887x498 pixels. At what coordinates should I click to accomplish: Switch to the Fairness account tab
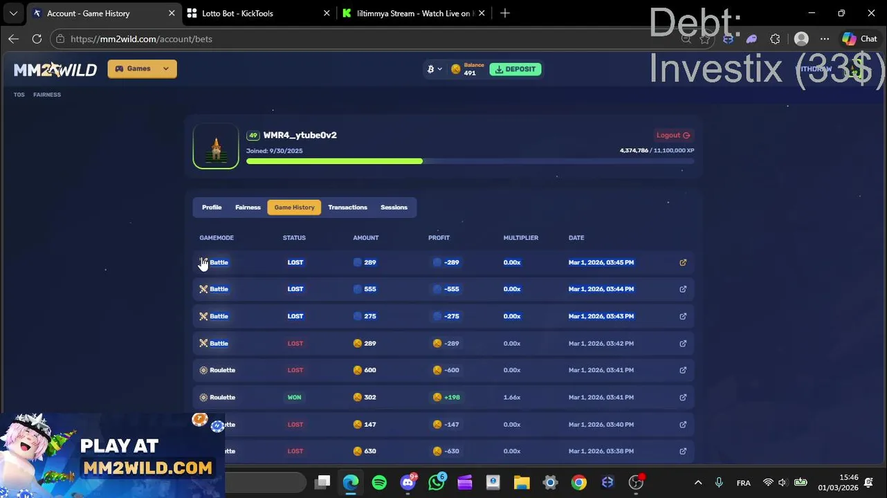click(x=248, y=207)
